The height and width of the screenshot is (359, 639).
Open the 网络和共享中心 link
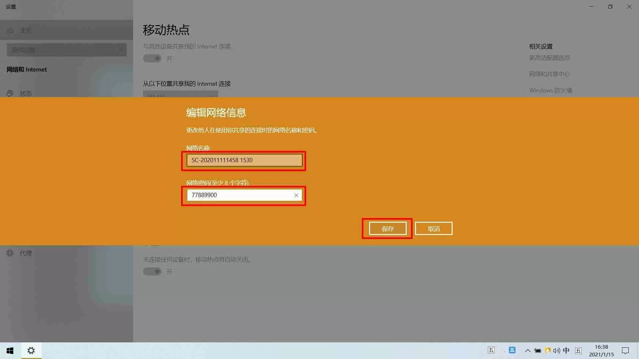pyautogui.click(x=549, y=74)
